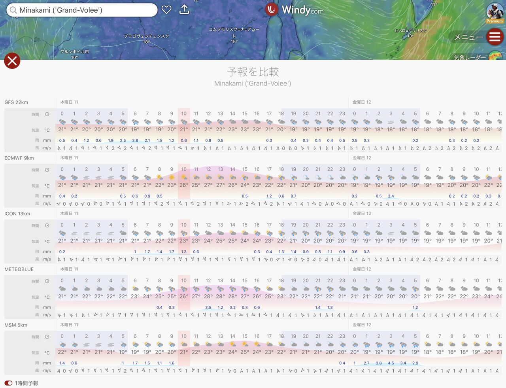Click MSM 木曜日 11 day label
This screenshot has width=506, height=388.
pos(69,325)
